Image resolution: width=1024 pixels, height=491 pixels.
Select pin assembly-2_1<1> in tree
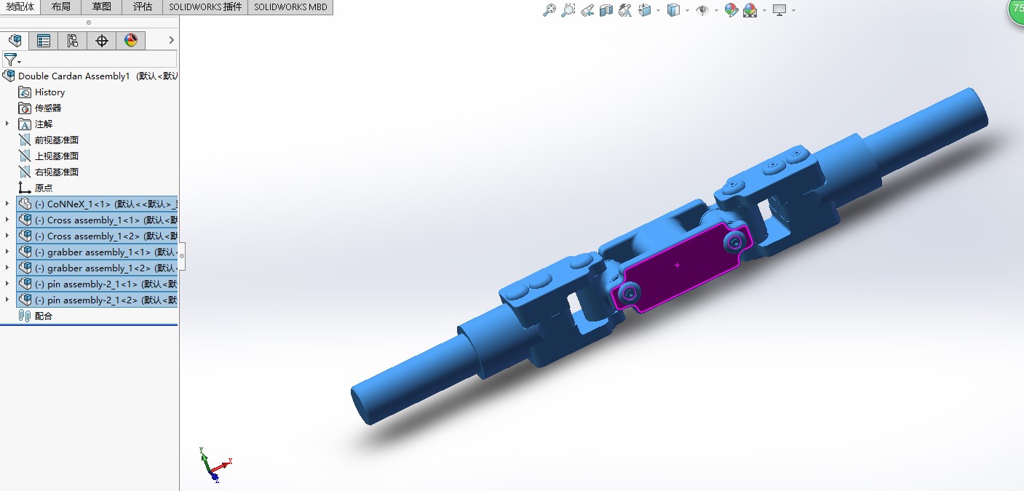click(x=97, y=284)
